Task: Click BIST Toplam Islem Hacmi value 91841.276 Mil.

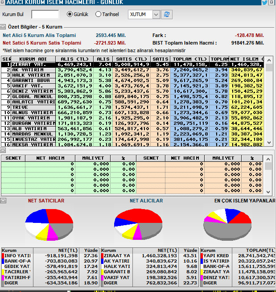Action: click(x=248, y=43)
